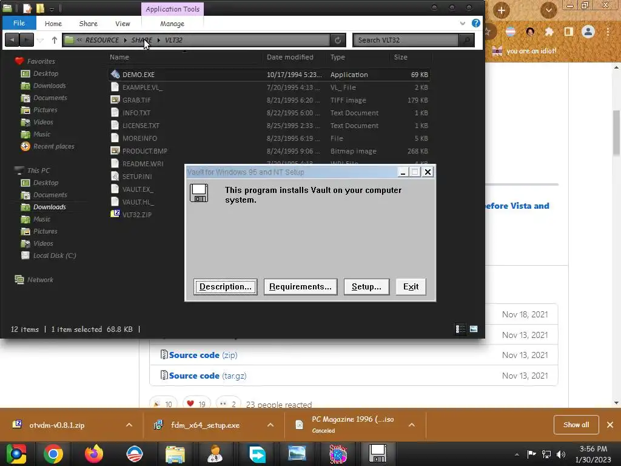Image resolution: width=621 pixels, height=466 pixels.
Task: Open the Manage ribbon tab
Action: click(172, 24)
